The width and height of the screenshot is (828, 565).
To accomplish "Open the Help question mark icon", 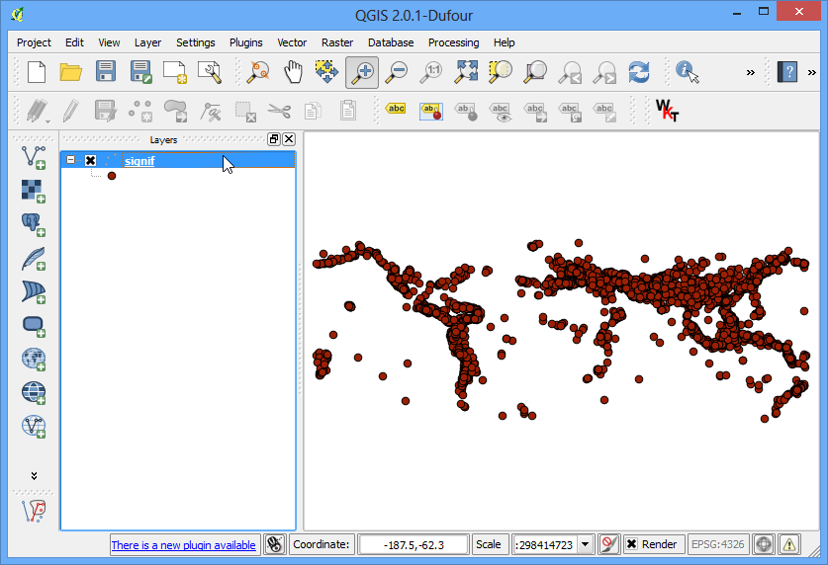I will pos(786,72).
